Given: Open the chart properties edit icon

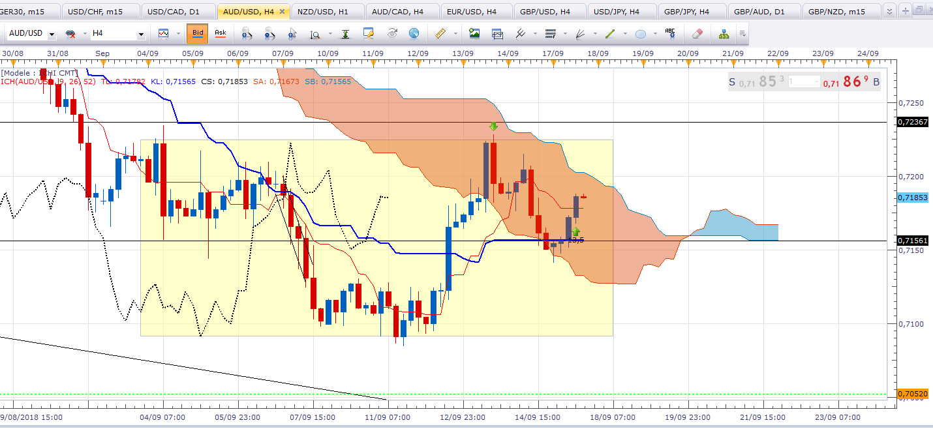Looking at the screenshot, I should 369,33.
